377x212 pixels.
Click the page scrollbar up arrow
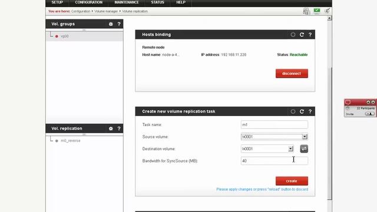click(x=329, y=18)
